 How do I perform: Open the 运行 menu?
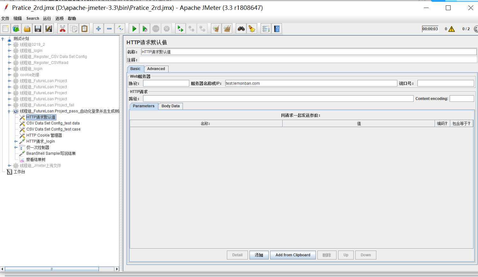(x=47, y=18)
